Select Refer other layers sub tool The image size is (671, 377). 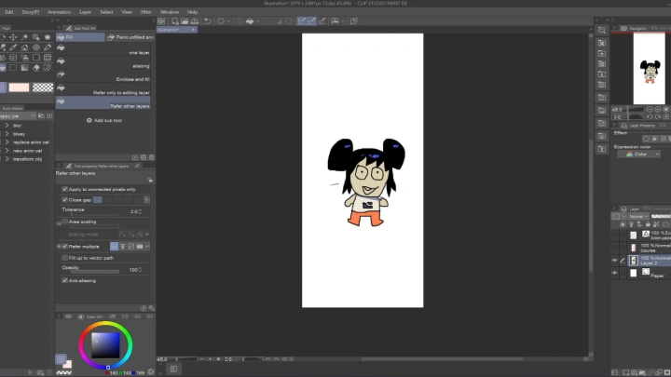pos(103,102)
